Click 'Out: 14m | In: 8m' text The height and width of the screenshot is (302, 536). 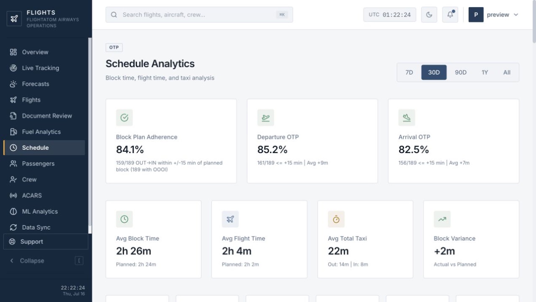click(348, 264)
